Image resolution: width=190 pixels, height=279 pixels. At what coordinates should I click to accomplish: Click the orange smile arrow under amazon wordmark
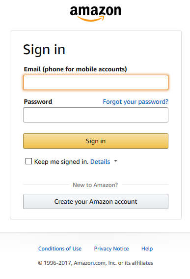click(91, 19)
